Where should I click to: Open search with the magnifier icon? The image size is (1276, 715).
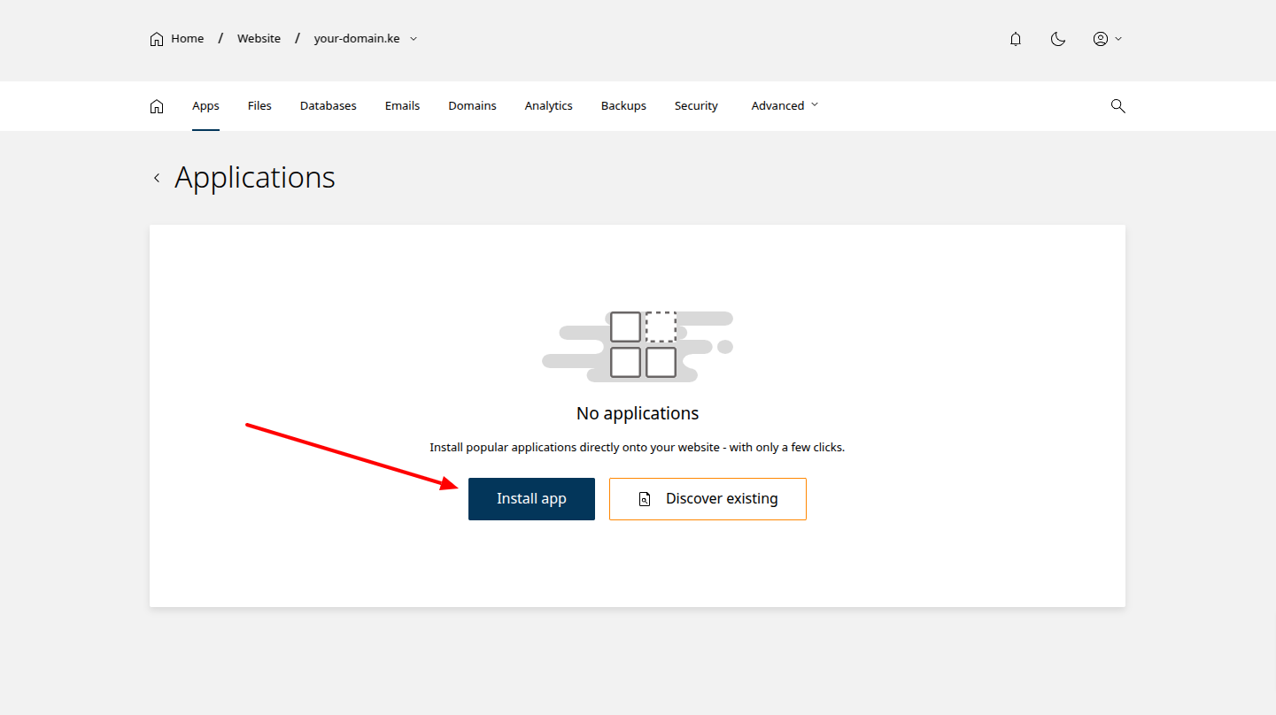pos(1117,106)
